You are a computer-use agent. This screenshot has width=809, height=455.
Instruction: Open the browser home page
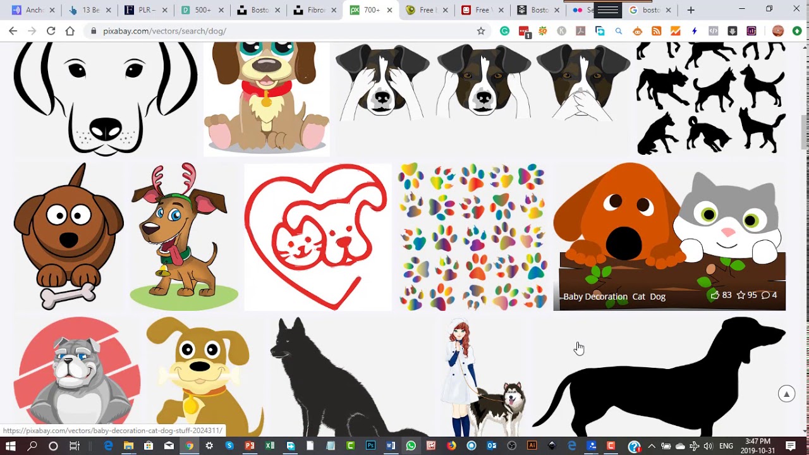point(70,30)
